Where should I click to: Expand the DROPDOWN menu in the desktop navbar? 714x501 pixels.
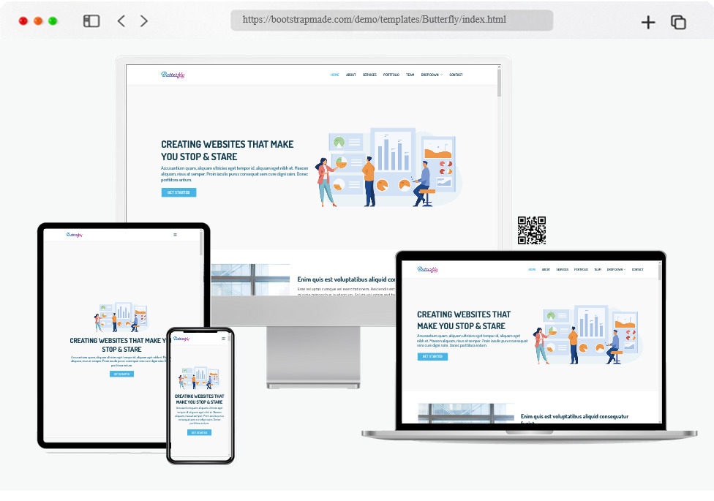click(431, 74)
